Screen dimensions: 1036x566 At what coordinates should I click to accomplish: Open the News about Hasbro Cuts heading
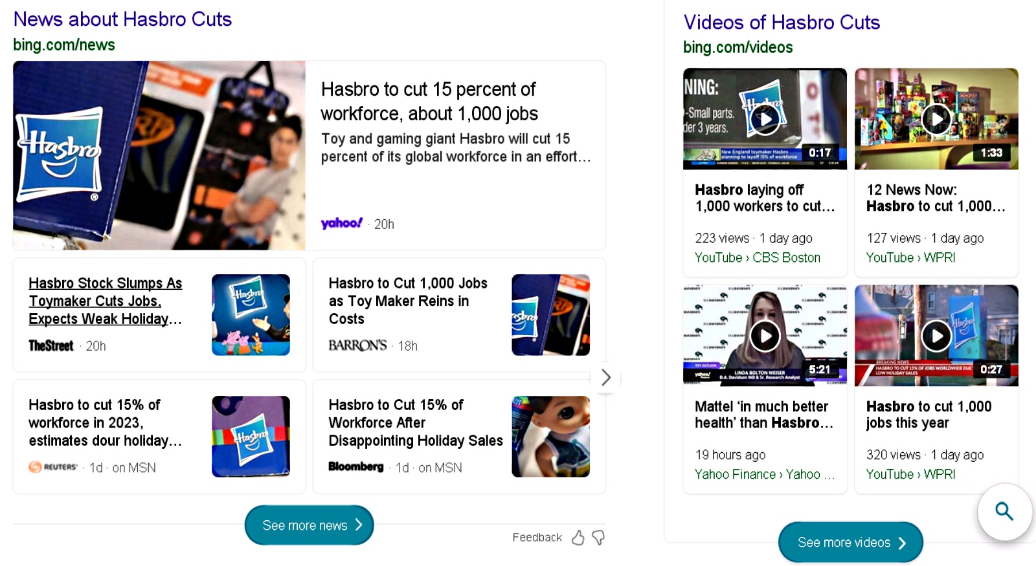[122, 19]
